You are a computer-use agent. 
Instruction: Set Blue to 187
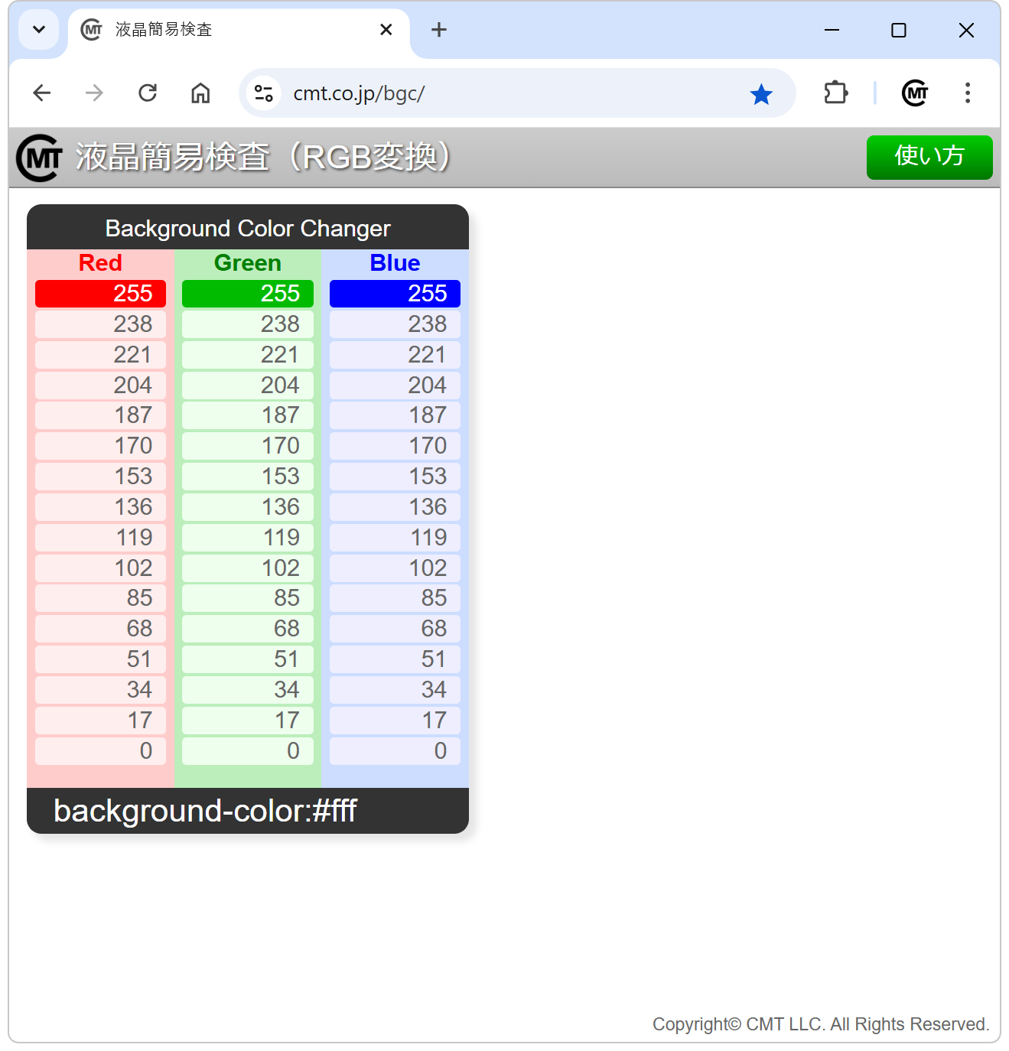pyautogui.click(x=395, y=415)
